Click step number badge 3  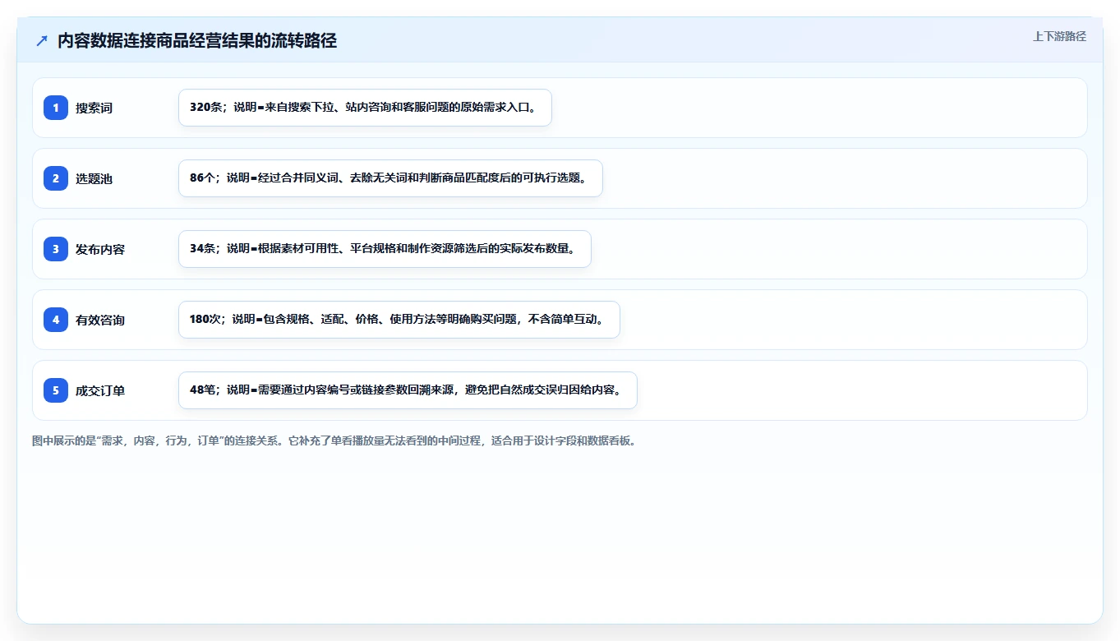[x=56, y=249]
